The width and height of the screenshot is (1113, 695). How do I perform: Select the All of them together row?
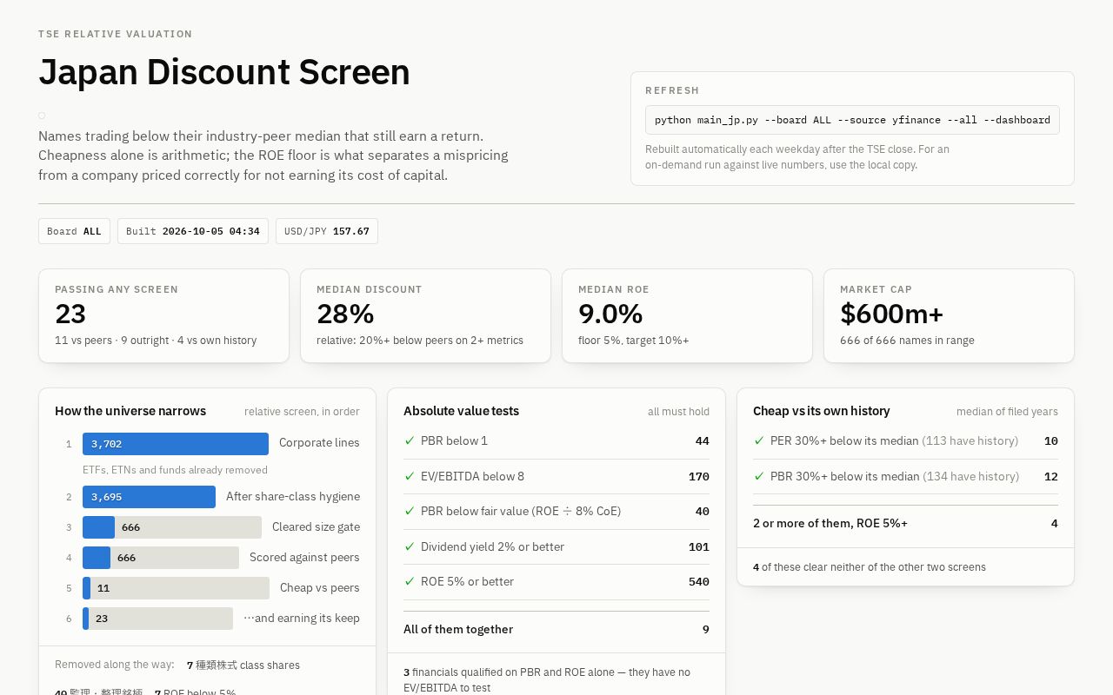tap(556, 629)
